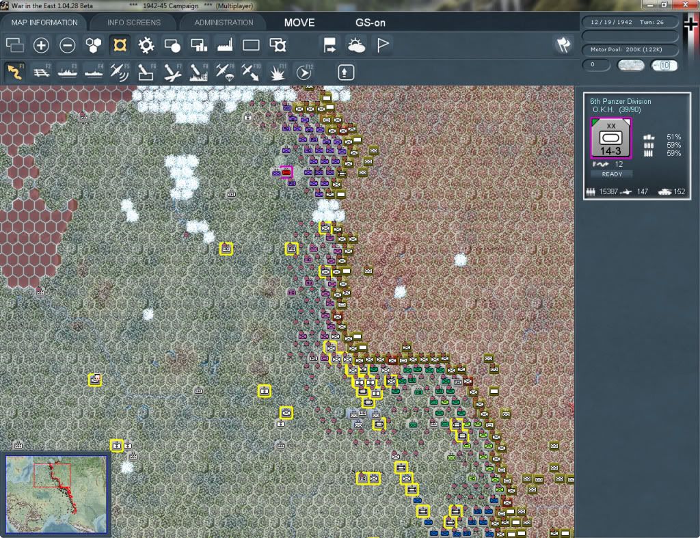
Task: Select the red highlighted unit counter on map
Action: (x=286, y=172)
